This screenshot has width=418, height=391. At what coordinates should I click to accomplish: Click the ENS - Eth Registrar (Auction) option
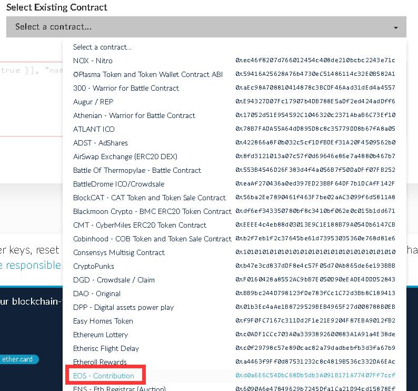coord(235,387)
